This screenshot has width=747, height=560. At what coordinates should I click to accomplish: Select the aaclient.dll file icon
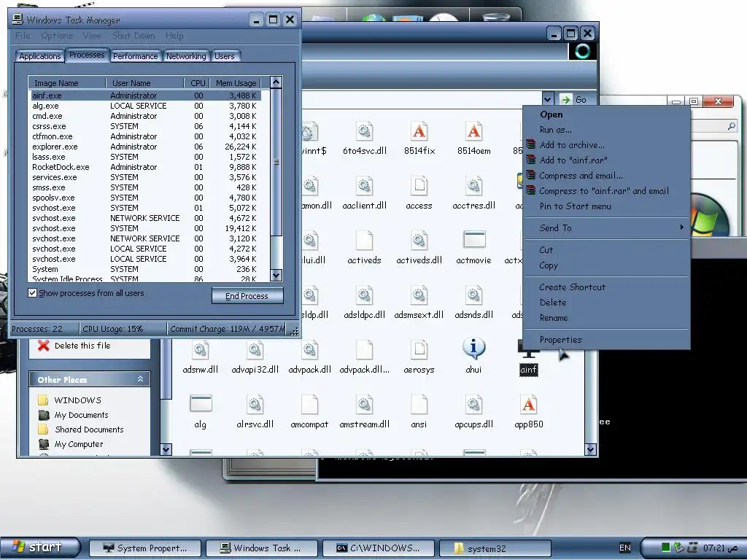[365, 186]
